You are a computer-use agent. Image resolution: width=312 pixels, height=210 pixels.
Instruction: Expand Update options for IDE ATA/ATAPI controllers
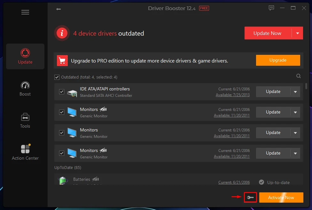pyautogui.click(x=295, y=92)
